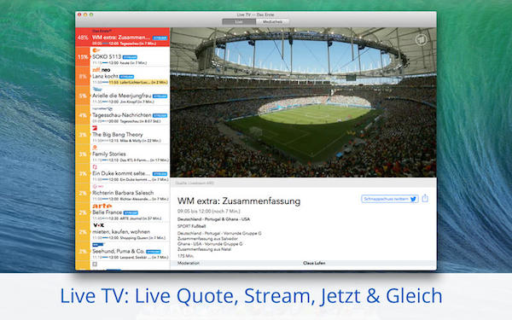
Task: Select 'Seehund, Puma & Co.' program title
Action: (119, 251)
